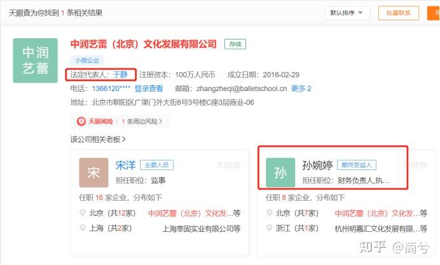
Task: Open company 中润艺蕾（北京）文化发展有限公司 title link
Action: (144, 44)
